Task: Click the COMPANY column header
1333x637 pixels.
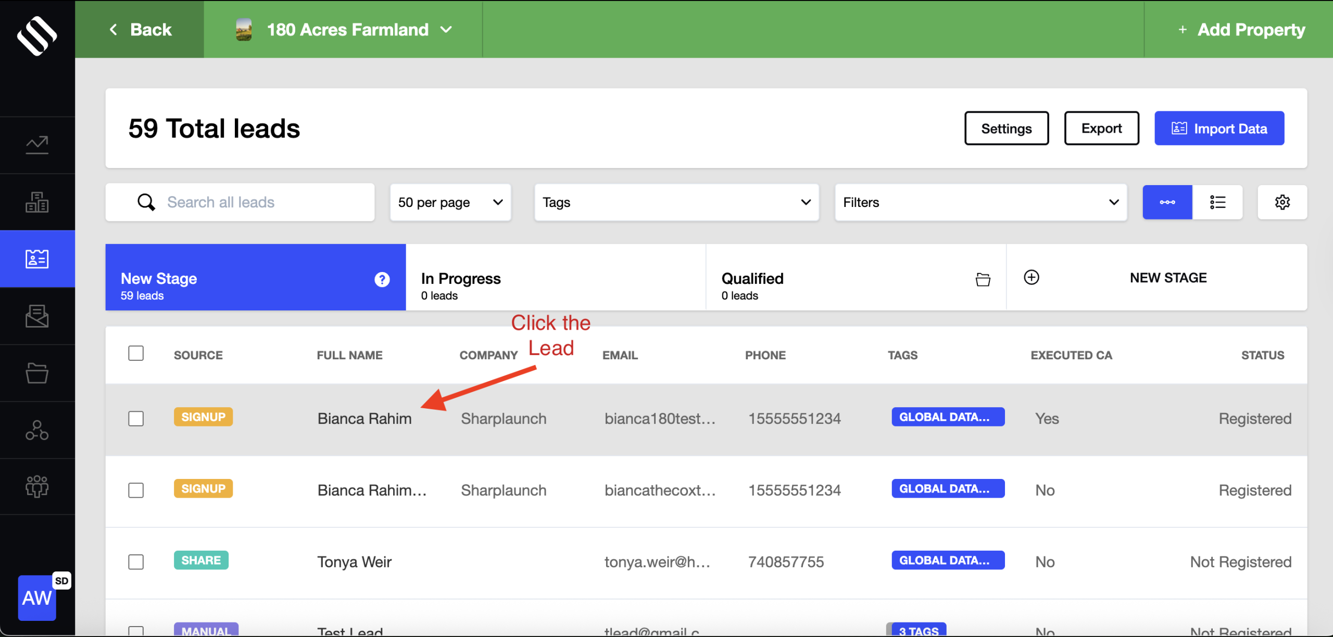Action: point(488,356)
